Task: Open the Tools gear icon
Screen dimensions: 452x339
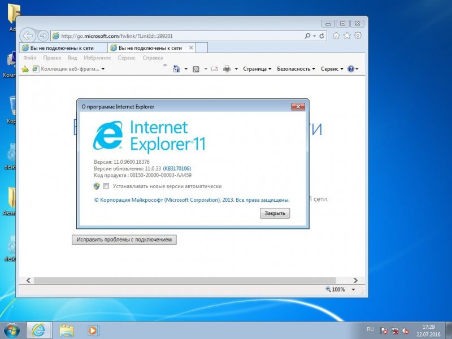Action: point(358,36)
